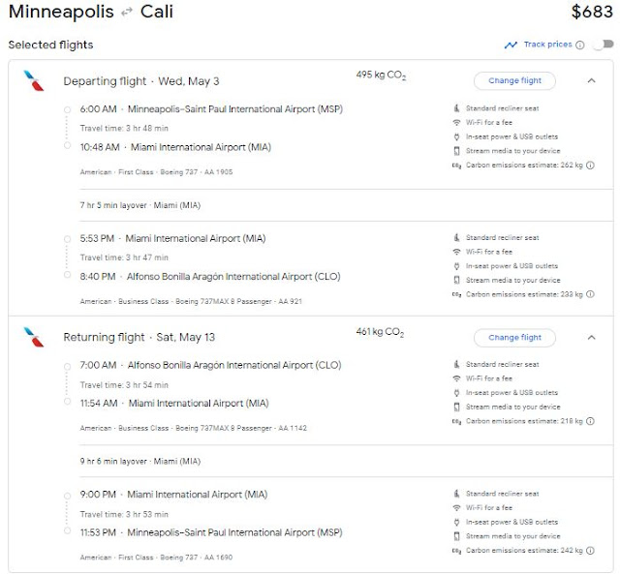The width and height of the screenshot is (620, 574).
Task: Click the 495 kg CO2 departing total
Action: 381,76
